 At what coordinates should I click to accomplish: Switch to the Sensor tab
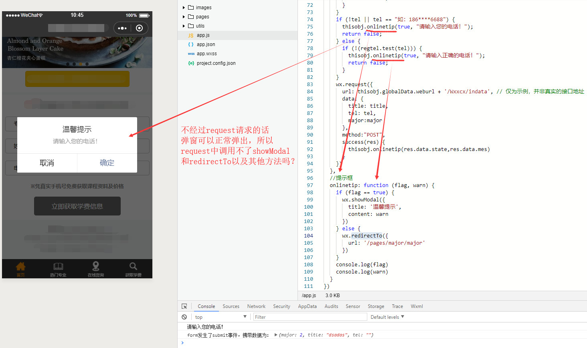(353, 306)
